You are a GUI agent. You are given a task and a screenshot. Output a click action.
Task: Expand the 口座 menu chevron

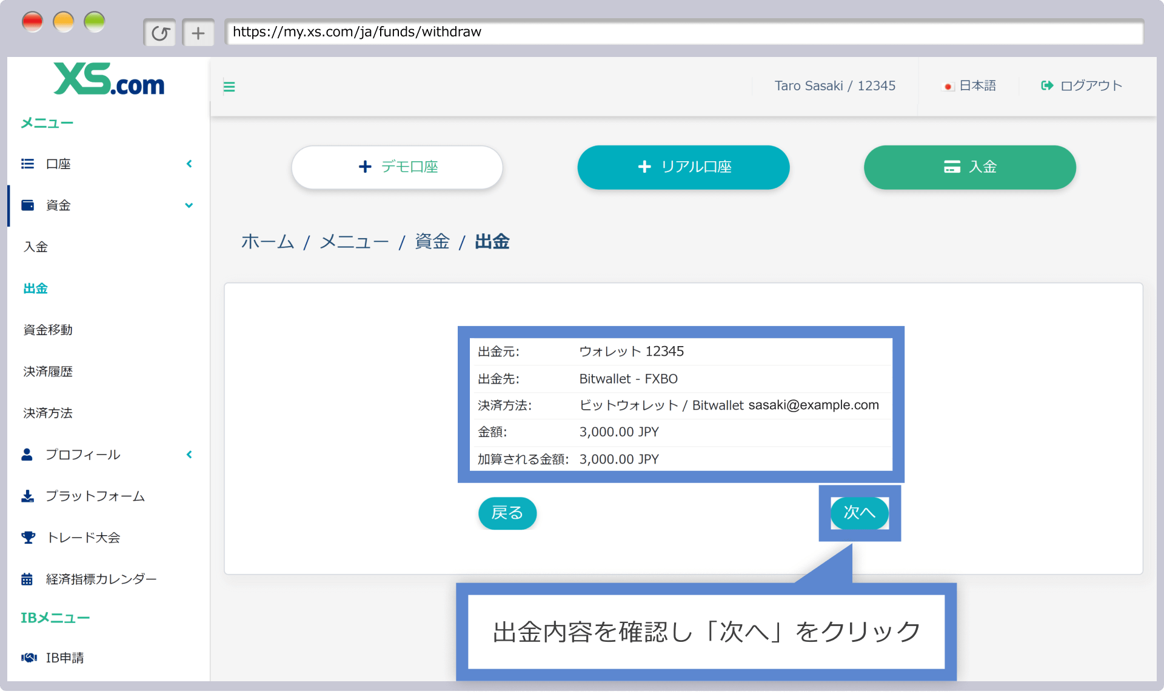click(189, 164)
